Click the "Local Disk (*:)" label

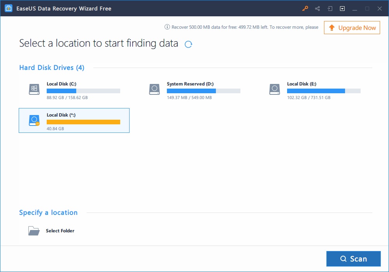point(61,115)
